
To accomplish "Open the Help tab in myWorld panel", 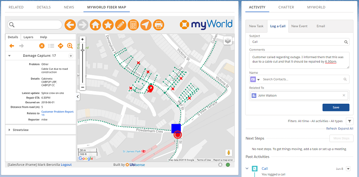I will pos(44,37).
